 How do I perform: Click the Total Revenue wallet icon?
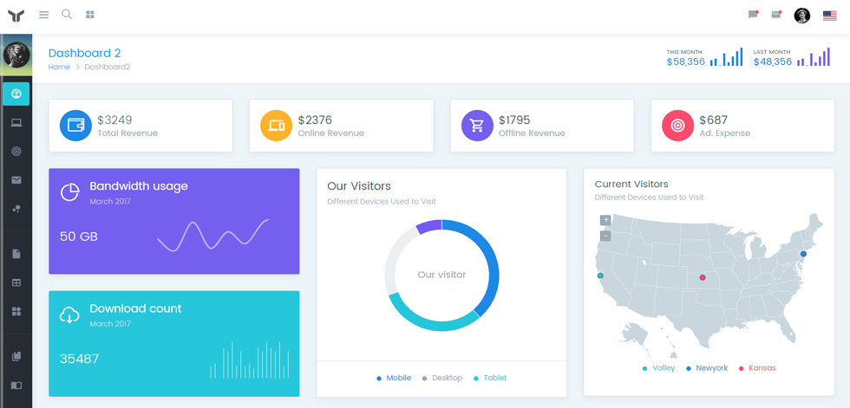(76, 126)
